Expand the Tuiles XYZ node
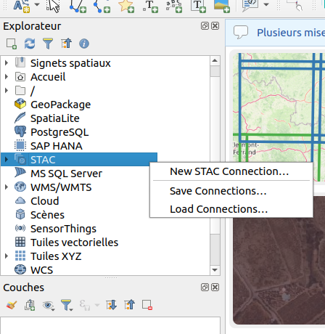The width and height of the screenshot is (325, 334). click(7, 256)
